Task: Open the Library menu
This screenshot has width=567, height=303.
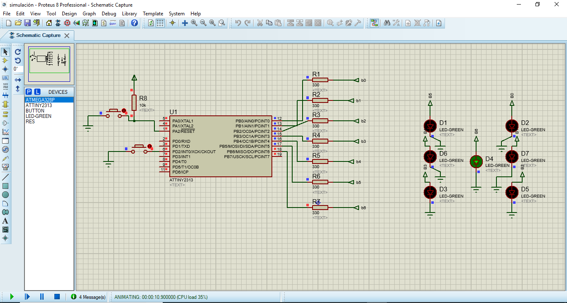Action: pos(129,13)
